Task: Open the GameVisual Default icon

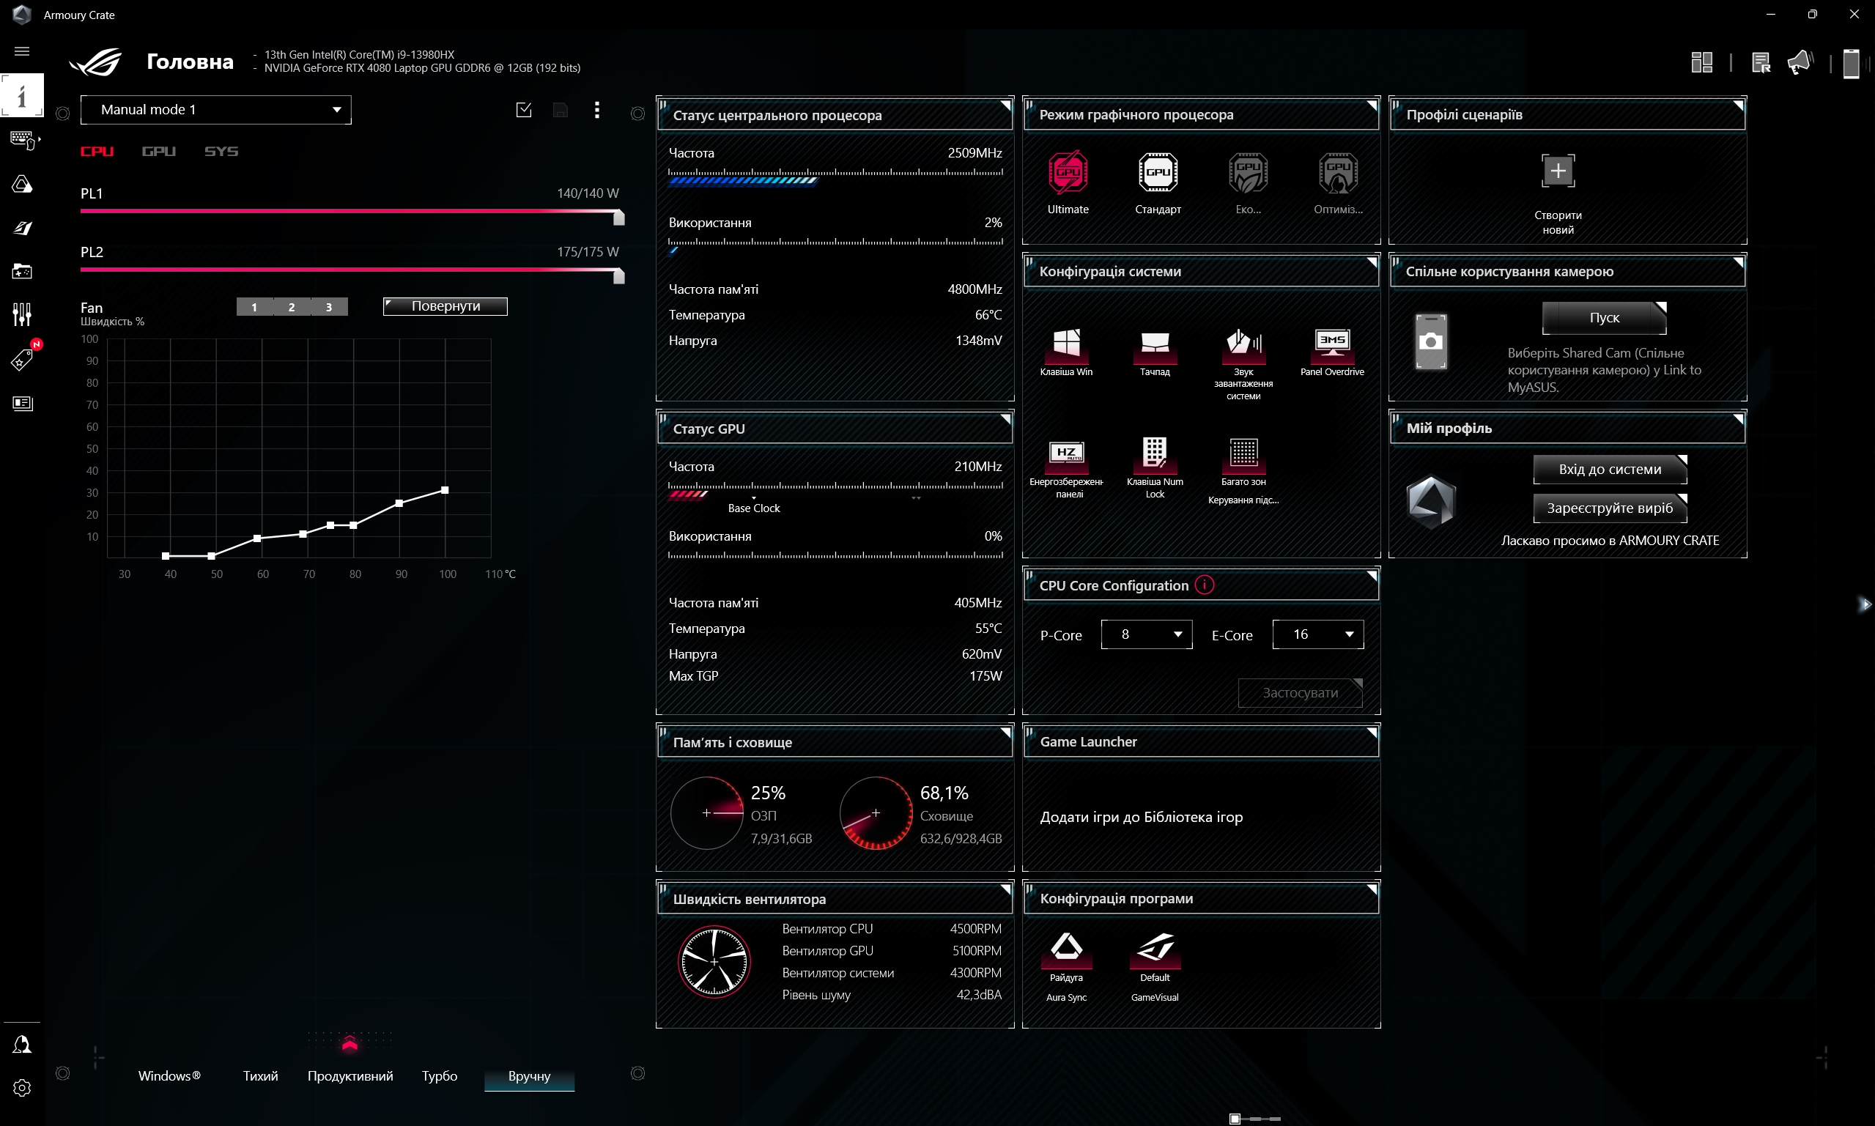Action: coord(1154,947)
